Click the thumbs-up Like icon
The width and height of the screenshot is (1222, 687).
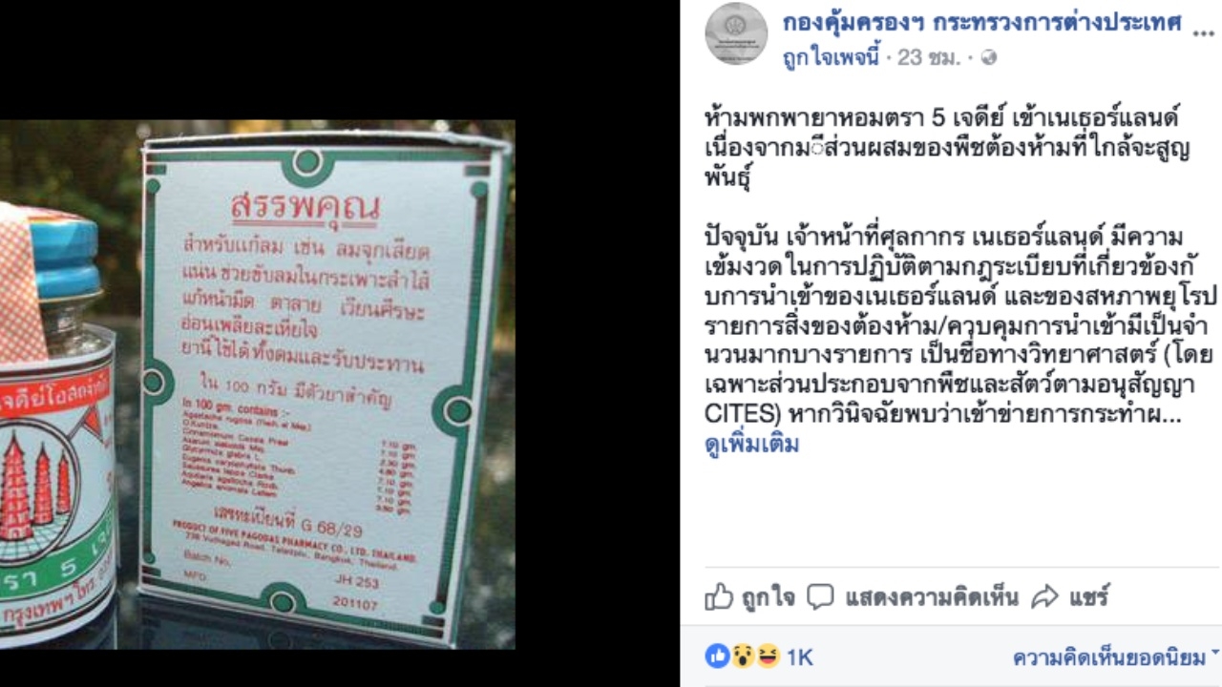pyautogui.click(x=718, y=598)
